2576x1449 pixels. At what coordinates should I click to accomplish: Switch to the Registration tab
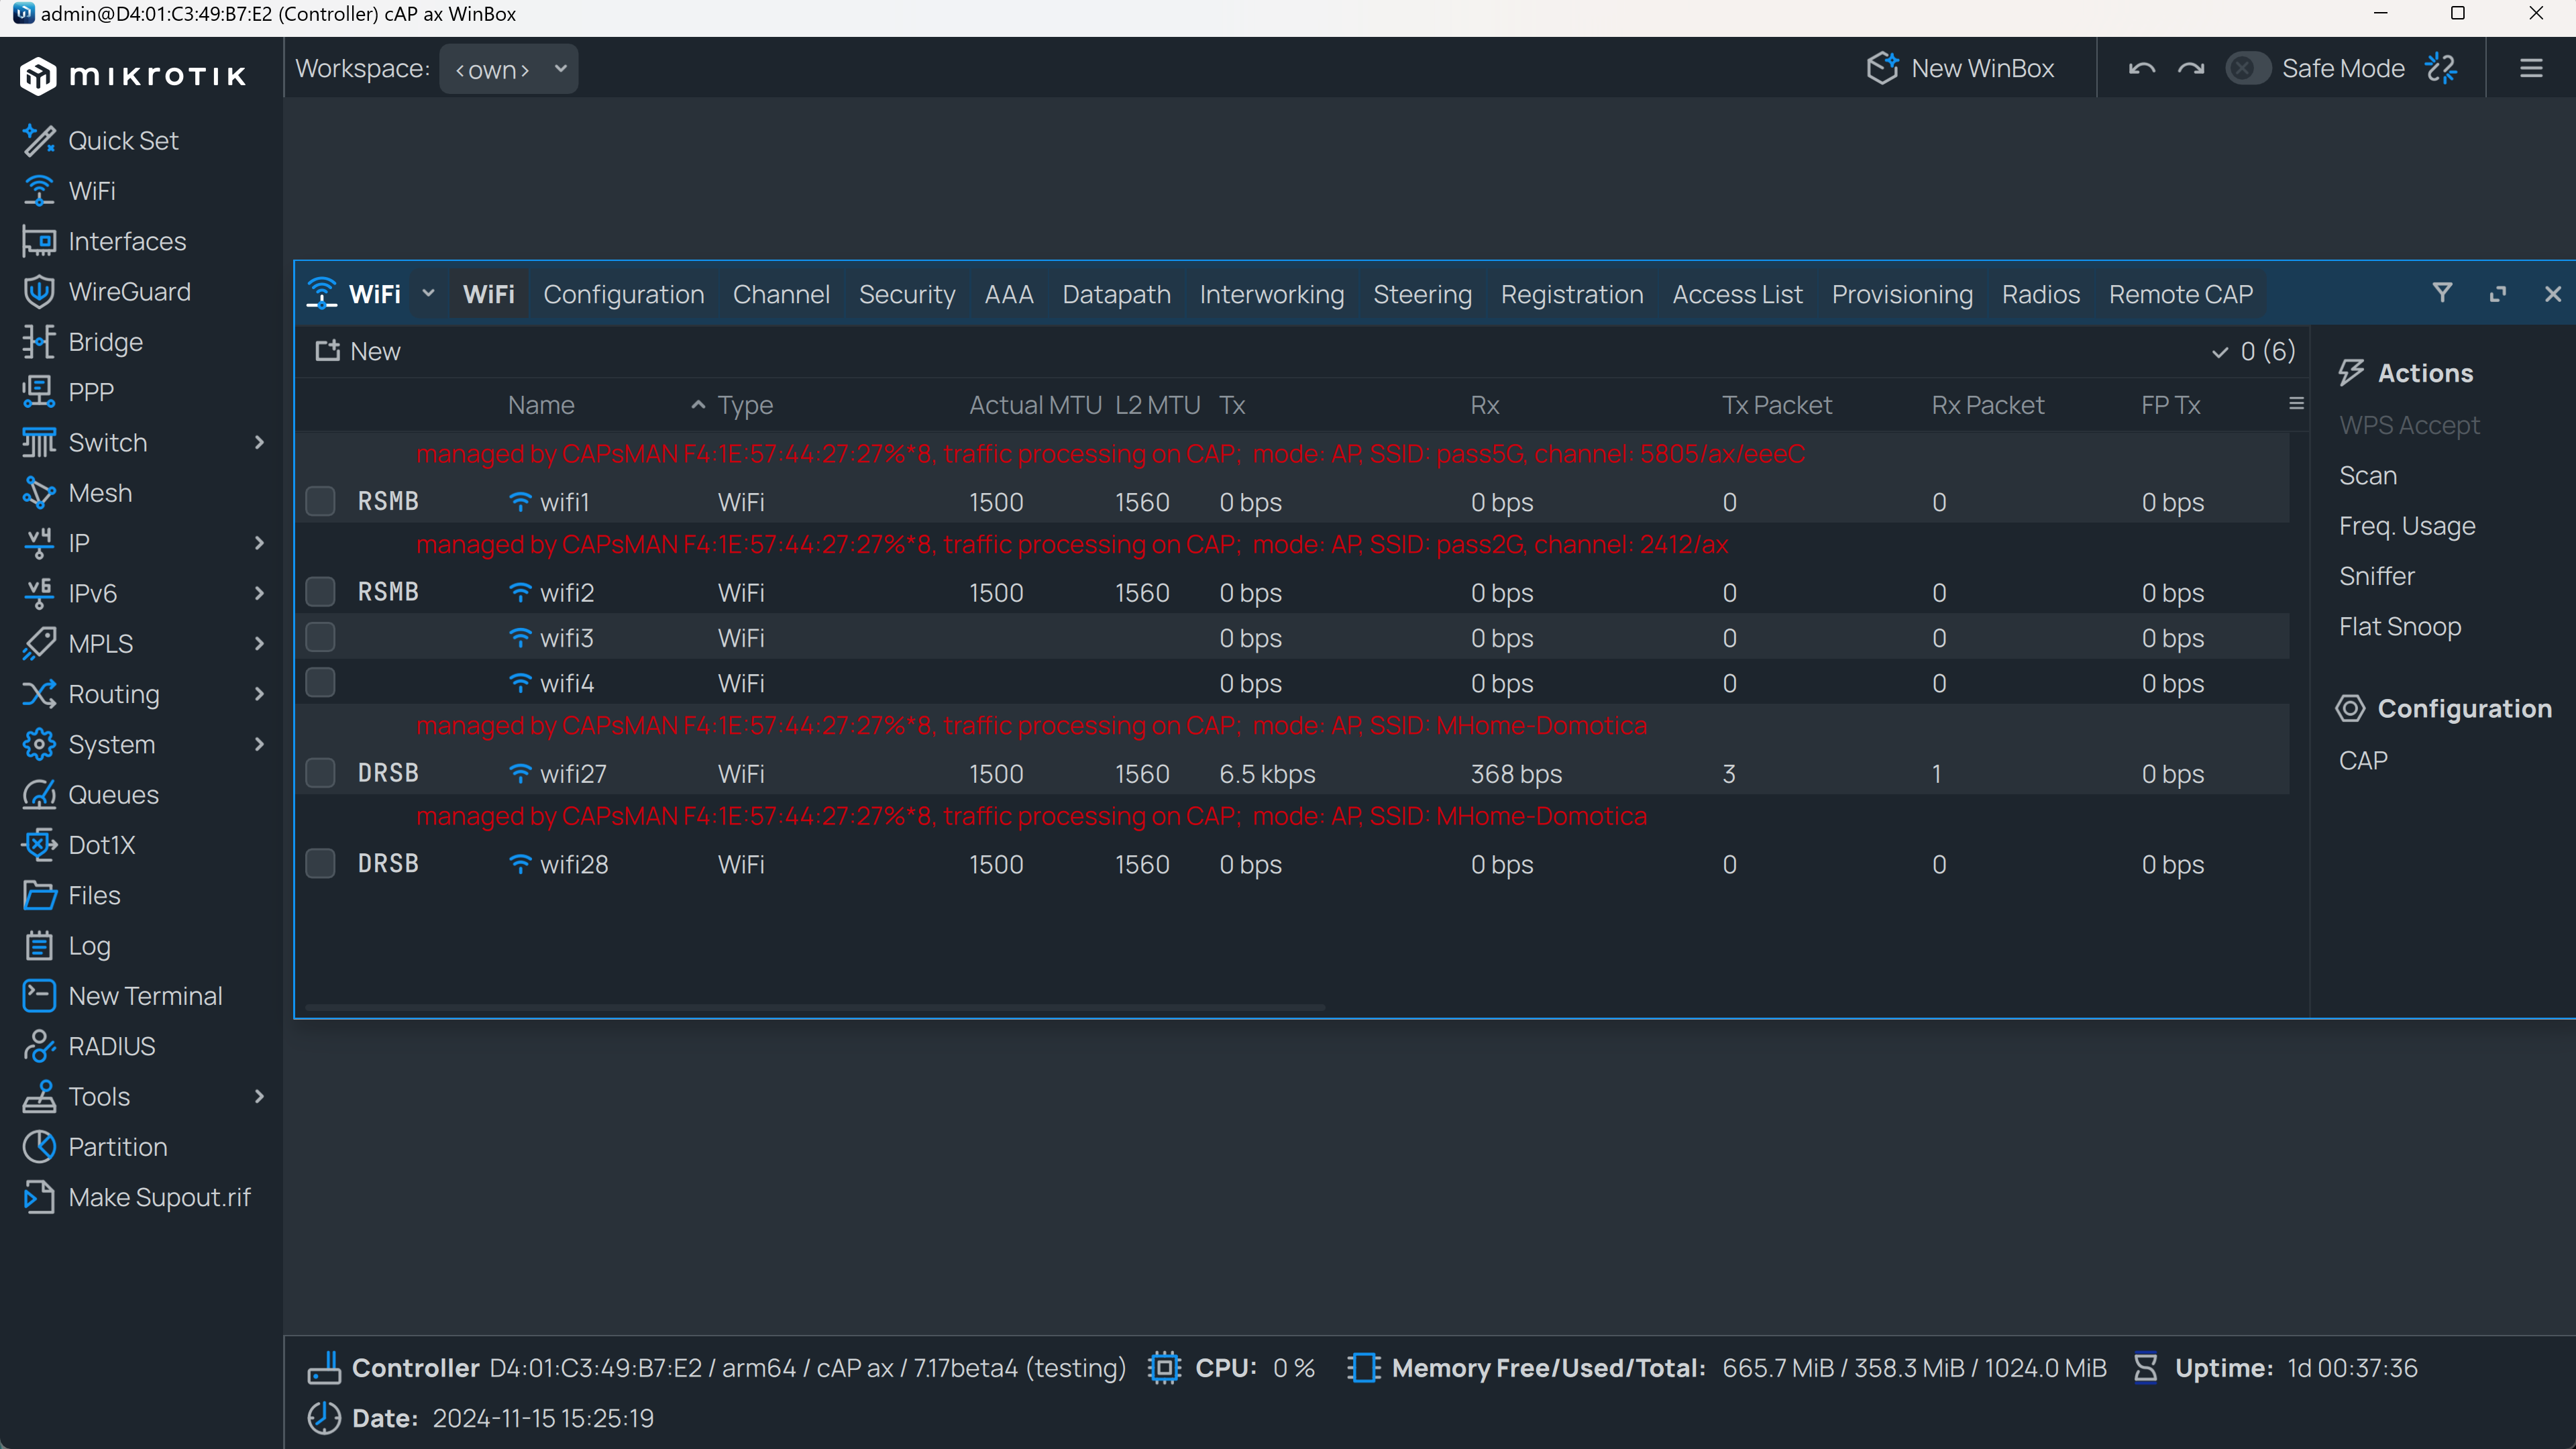pos(1572,293)
